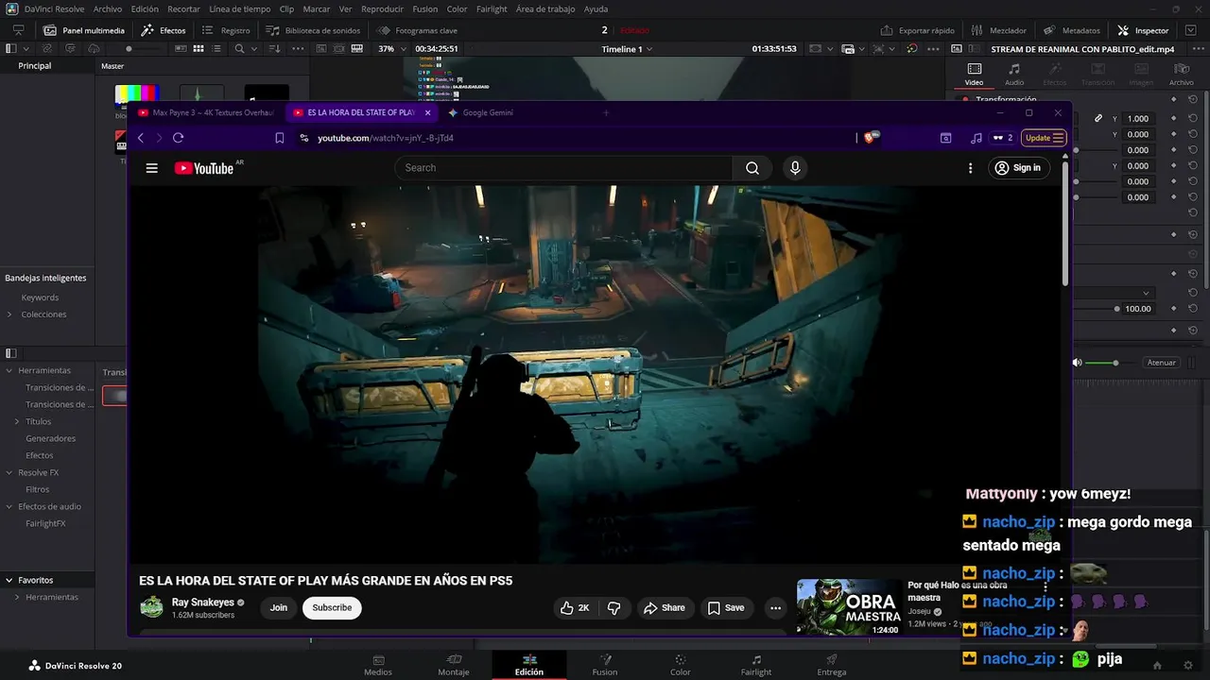The height and width of the screenshot is (680, 1210).
Task: Collapse the Resolve FX group
Action: pos(9,472)
